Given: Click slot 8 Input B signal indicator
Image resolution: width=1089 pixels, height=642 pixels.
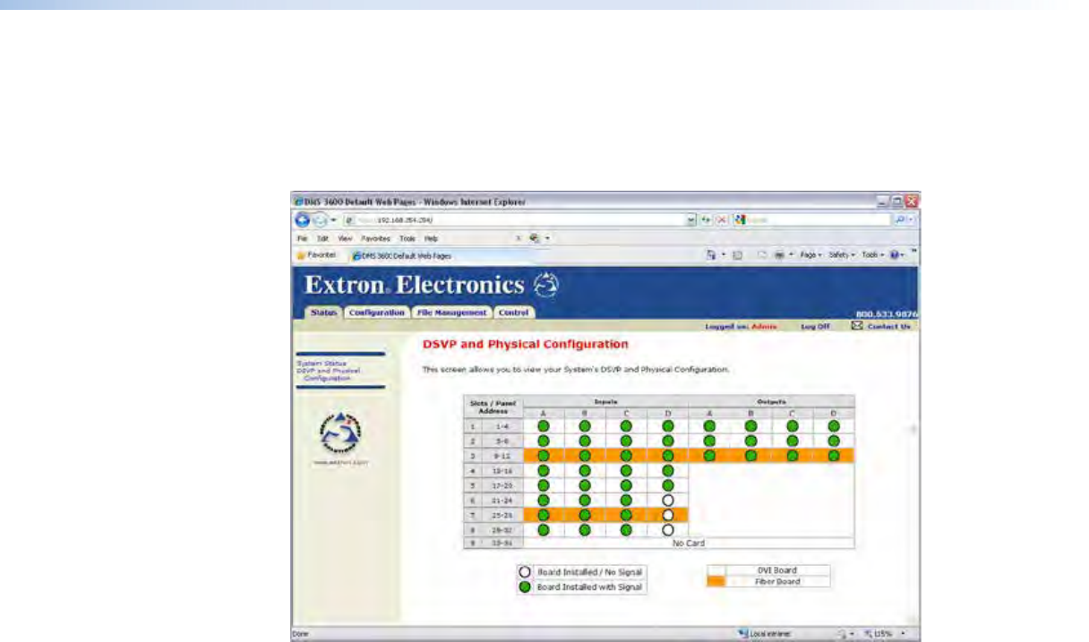Looking at the screenshot, I should tap(585, 529).
